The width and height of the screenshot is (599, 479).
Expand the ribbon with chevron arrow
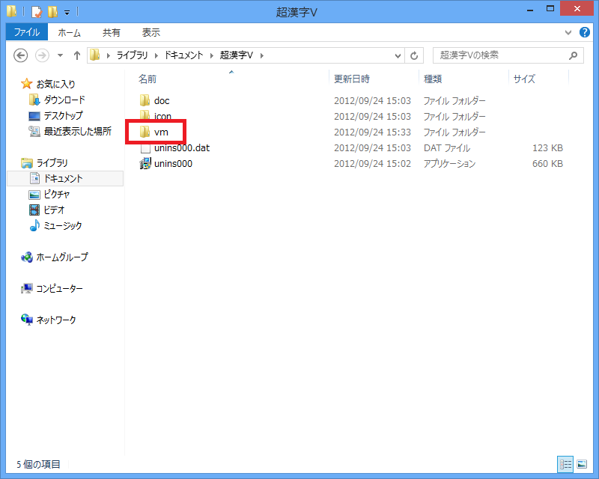pyautogui.click(x=568, y=33)
